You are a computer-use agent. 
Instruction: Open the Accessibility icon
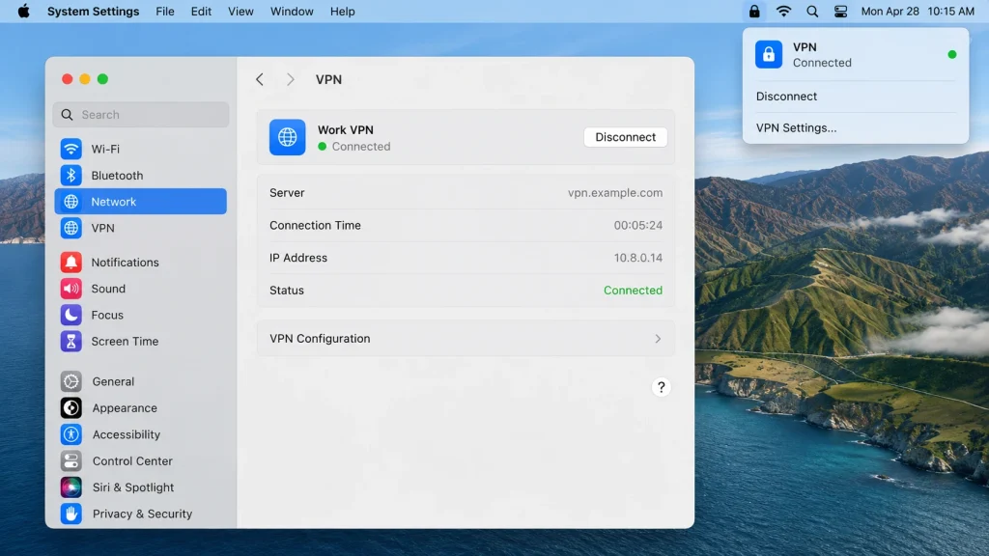(x=71, y=434)
